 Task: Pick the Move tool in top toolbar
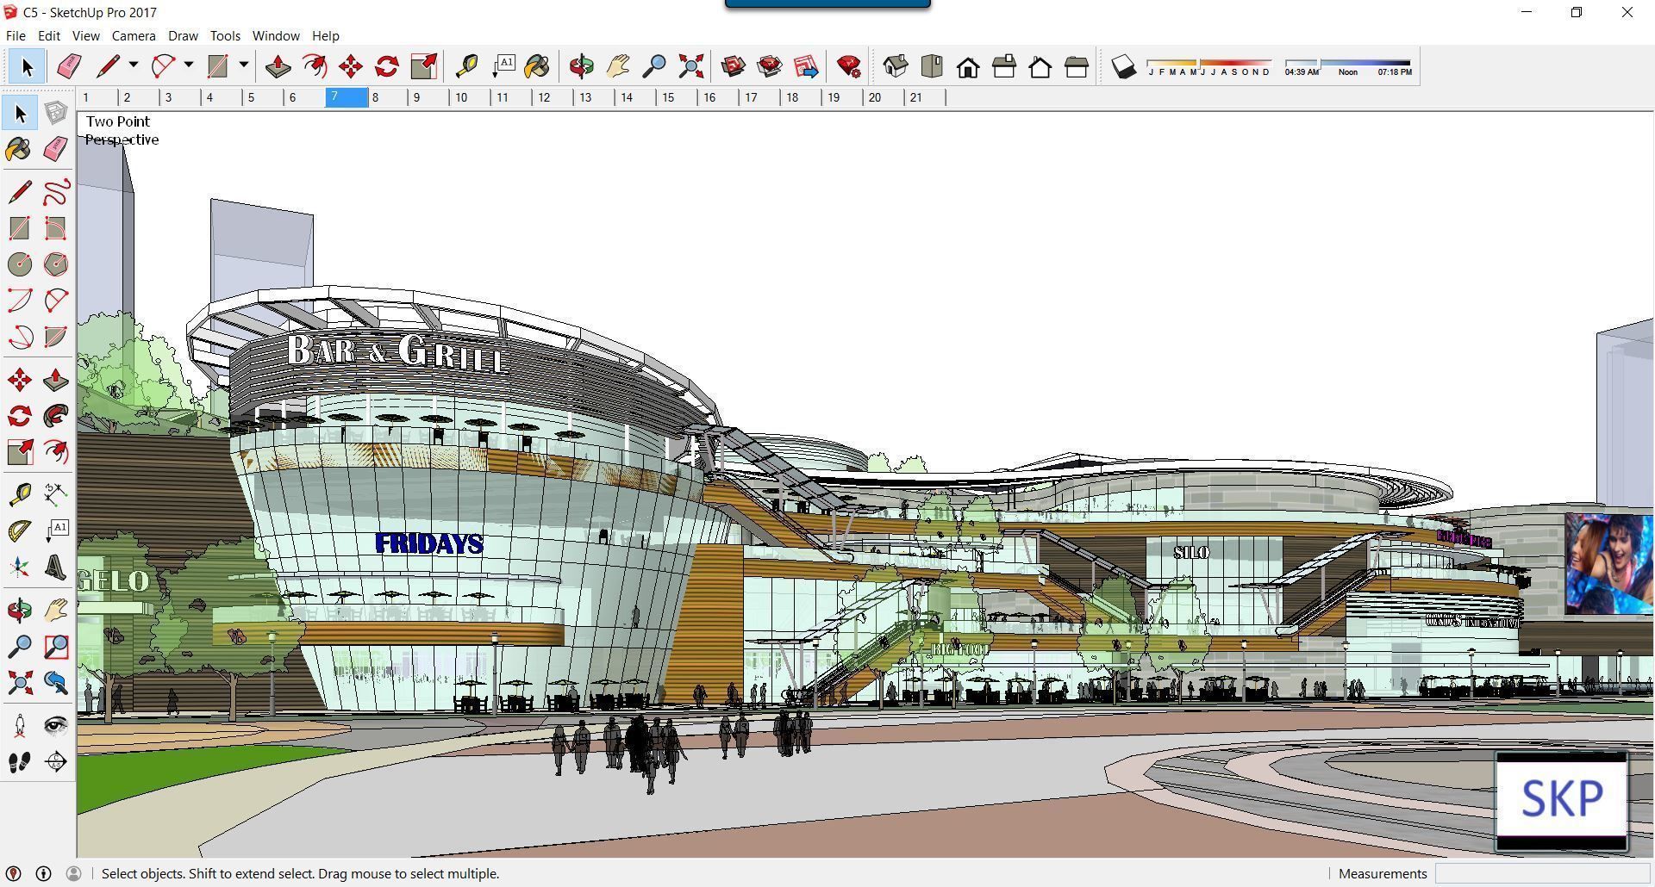coord(351,66)
